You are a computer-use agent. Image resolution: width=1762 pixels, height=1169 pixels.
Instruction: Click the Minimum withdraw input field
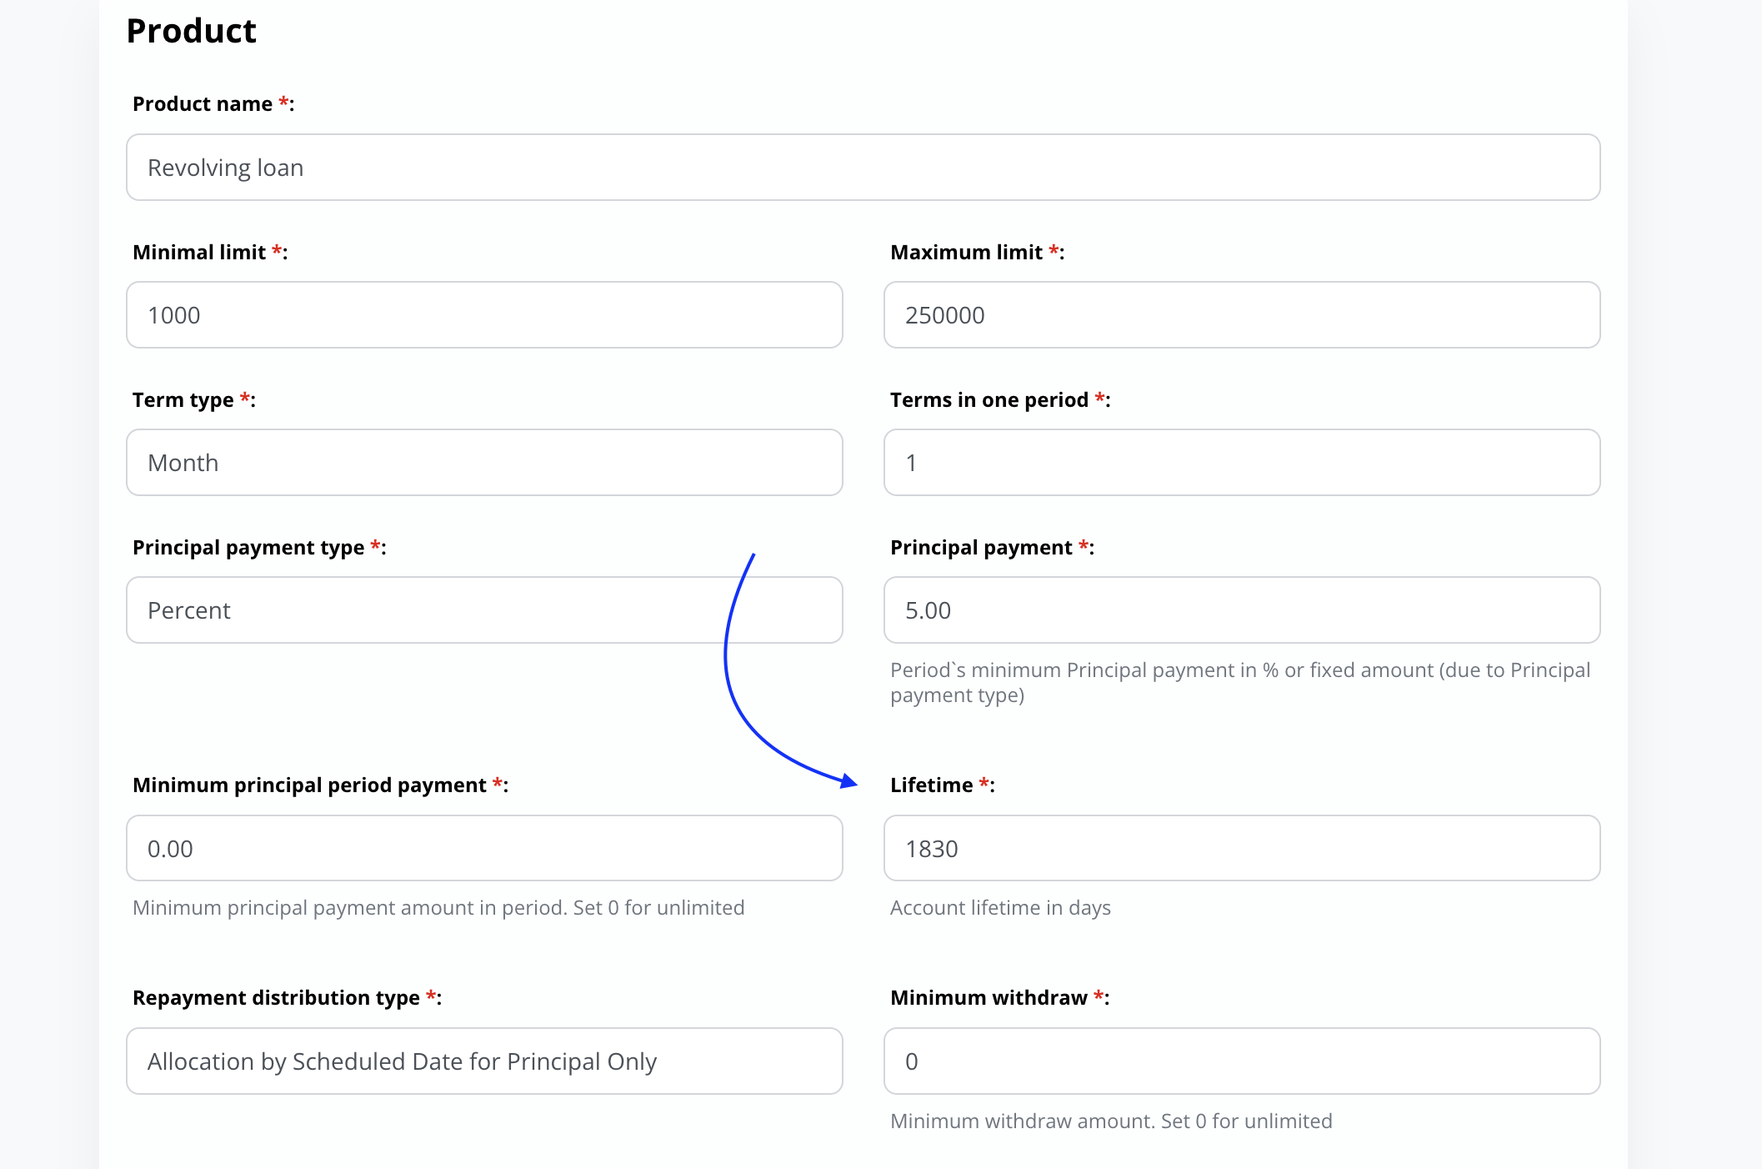(x=1241, y=1061)
